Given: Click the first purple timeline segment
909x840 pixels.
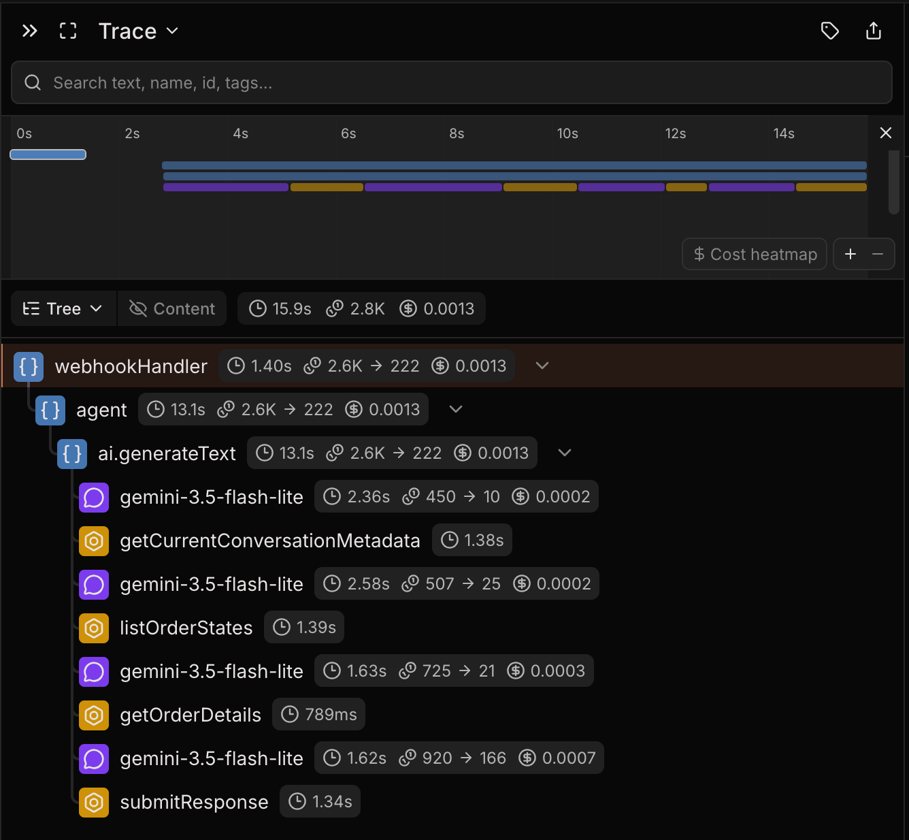Looking at the screenshot, I should tap(226, 187).
